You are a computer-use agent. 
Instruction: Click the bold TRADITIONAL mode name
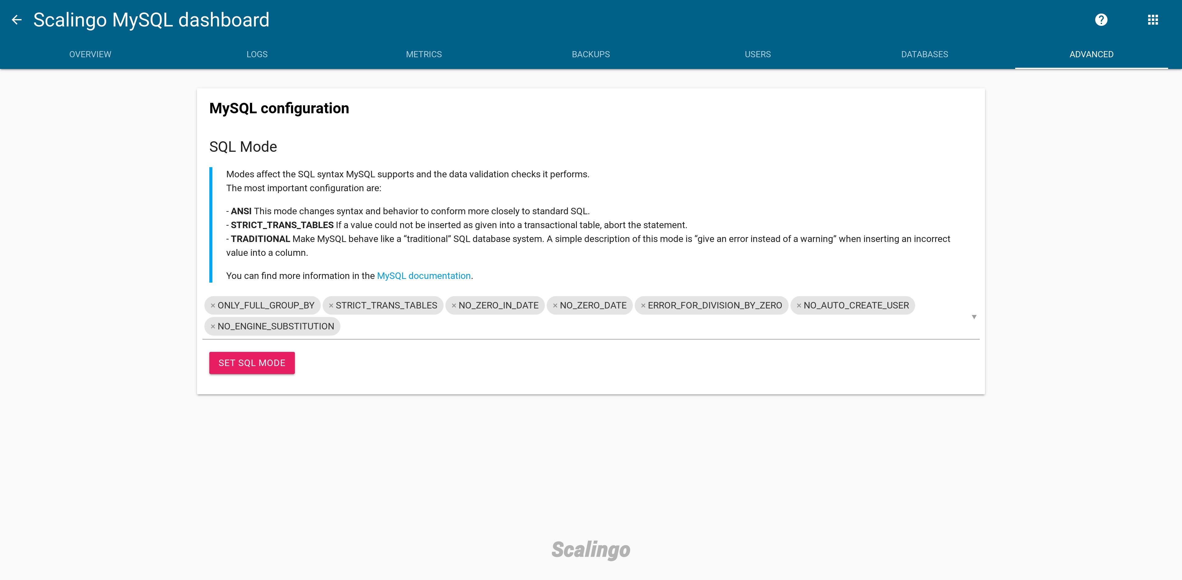click(260, 239)
